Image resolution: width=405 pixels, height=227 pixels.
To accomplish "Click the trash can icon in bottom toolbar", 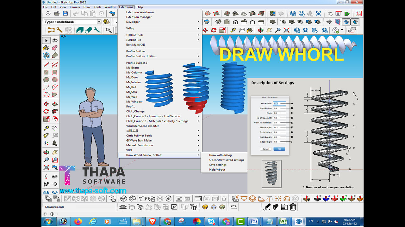I will pos(293,207).
